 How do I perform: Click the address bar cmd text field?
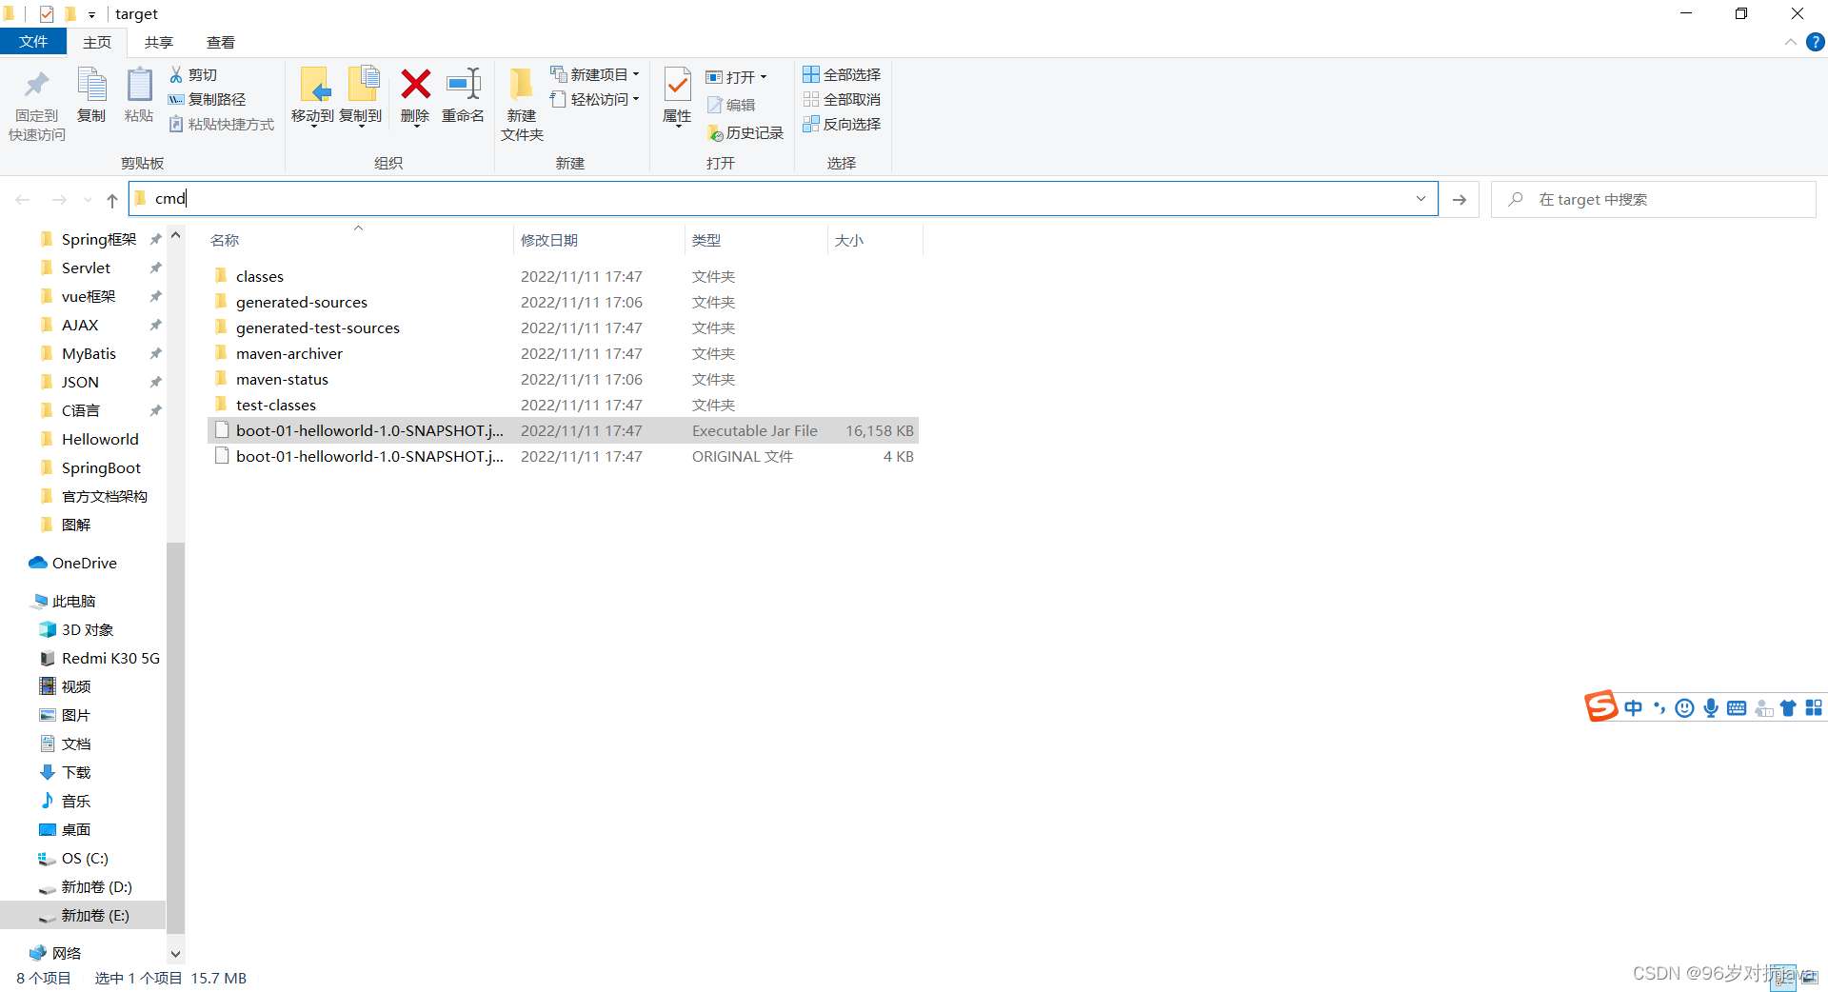pos(783,199)
